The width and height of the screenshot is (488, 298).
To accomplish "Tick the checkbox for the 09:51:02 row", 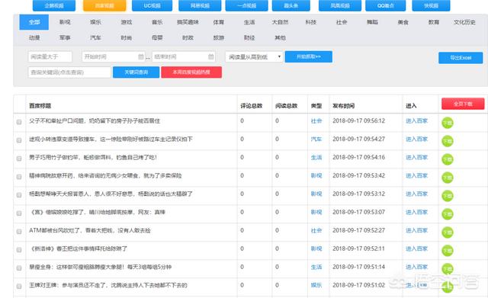I will point(19,286).
